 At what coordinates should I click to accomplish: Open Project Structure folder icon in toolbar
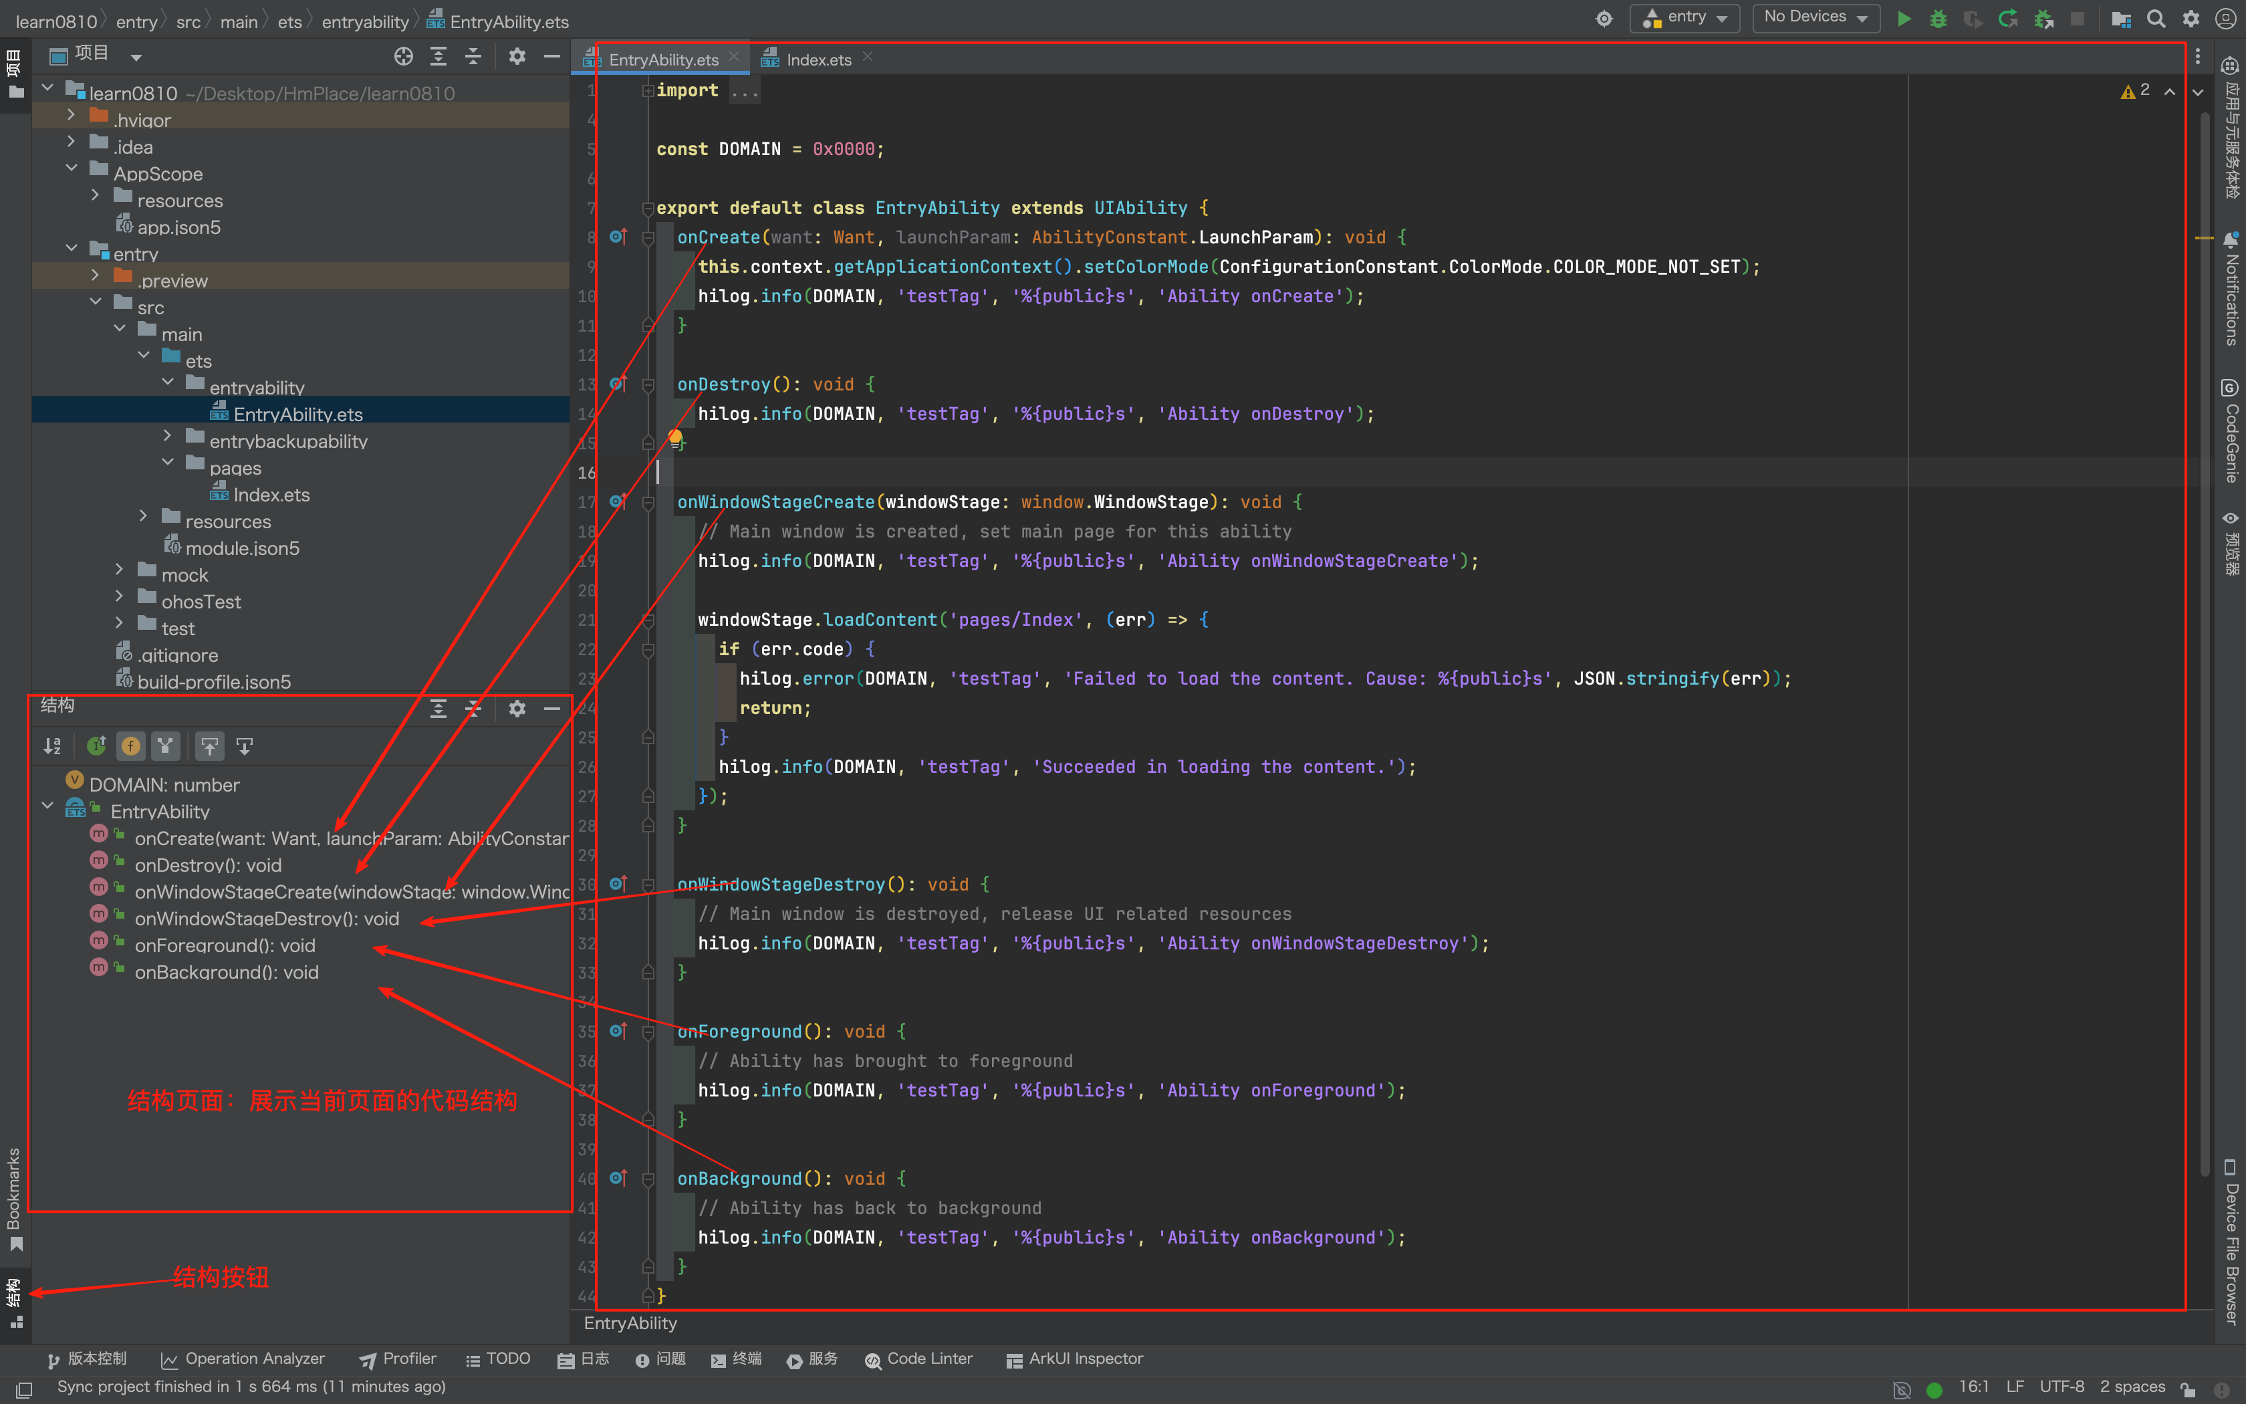2121,19
